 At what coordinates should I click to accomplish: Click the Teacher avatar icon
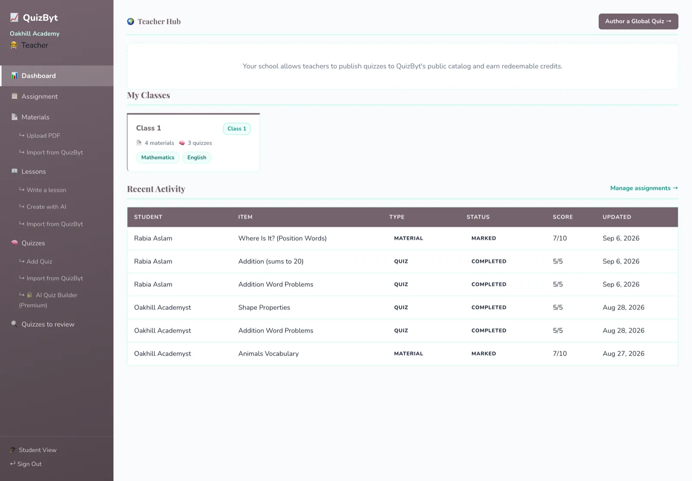[14, 45]
